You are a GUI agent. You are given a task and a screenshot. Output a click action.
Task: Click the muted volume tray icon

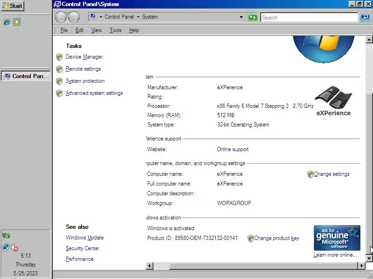[x=14, y=248]
